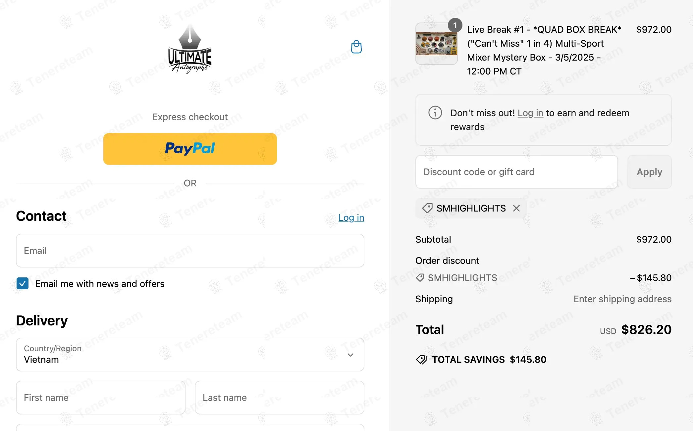Click the Apply discount button
Image resolution: width=693 pixels, height=431 pixels.
649,172
